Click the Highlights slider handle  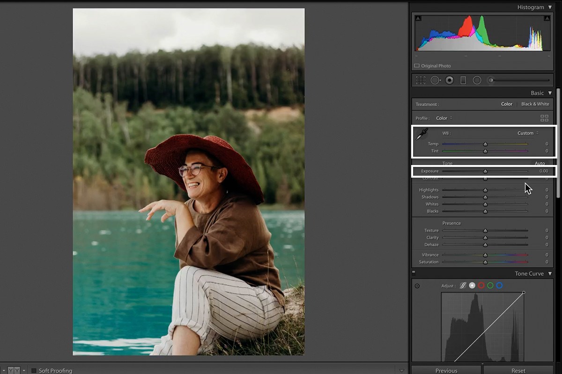click(485, 190)
